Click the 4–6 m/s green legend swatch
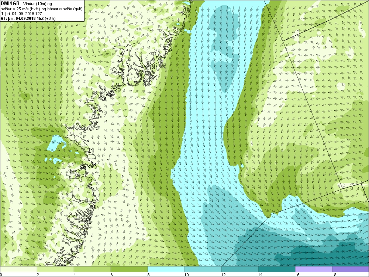Screen dimensions: 369x277 pyautogui.click(x=92, y=269)
